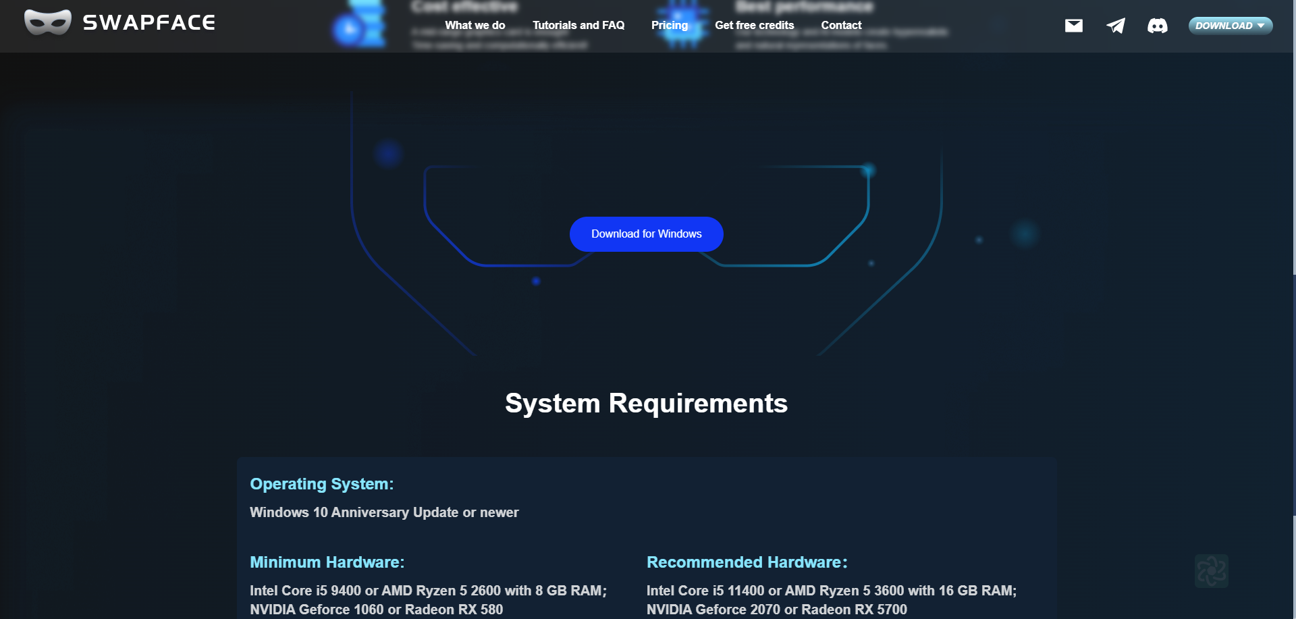Open the email envelope icon
Image resolution: width=1296 pixels, height=619 pixels.
click(1073, 26)
